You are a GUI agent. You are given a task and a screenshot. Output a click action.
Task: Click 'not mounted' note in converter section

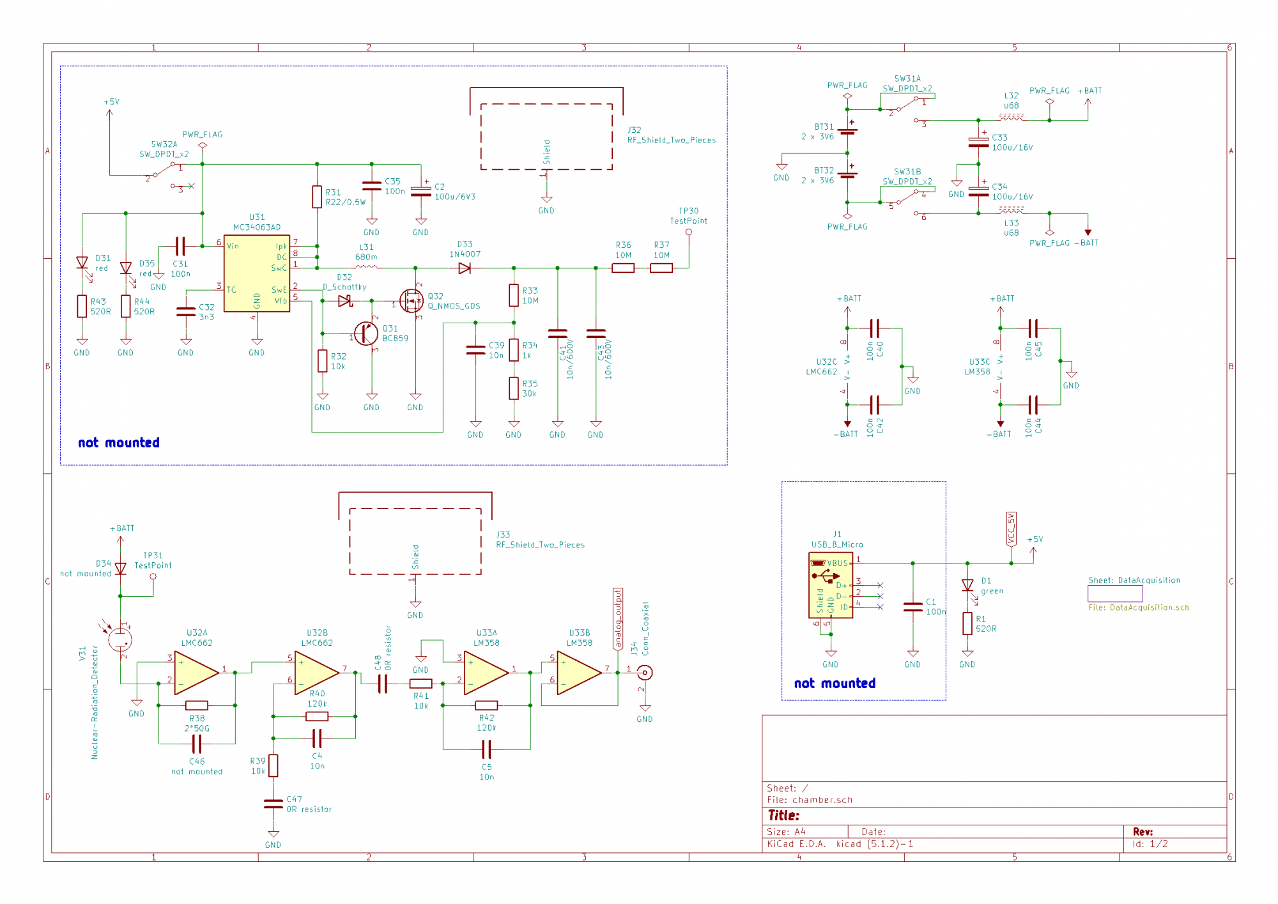coord(119,443)
